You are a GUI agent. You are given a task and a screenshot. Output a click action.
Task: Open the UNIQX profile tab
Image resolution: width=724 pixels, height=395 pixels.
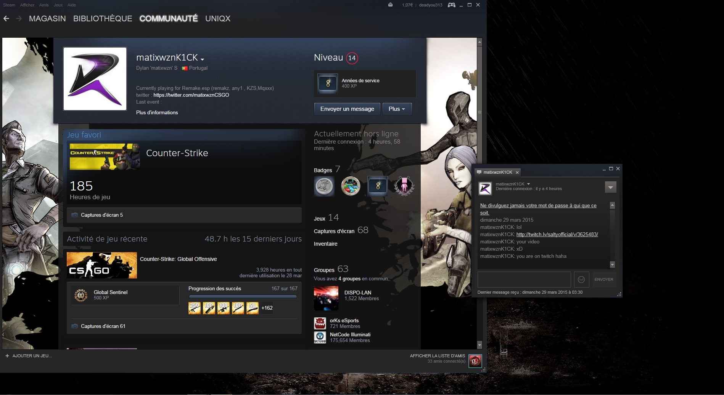(x=218, y=18)
